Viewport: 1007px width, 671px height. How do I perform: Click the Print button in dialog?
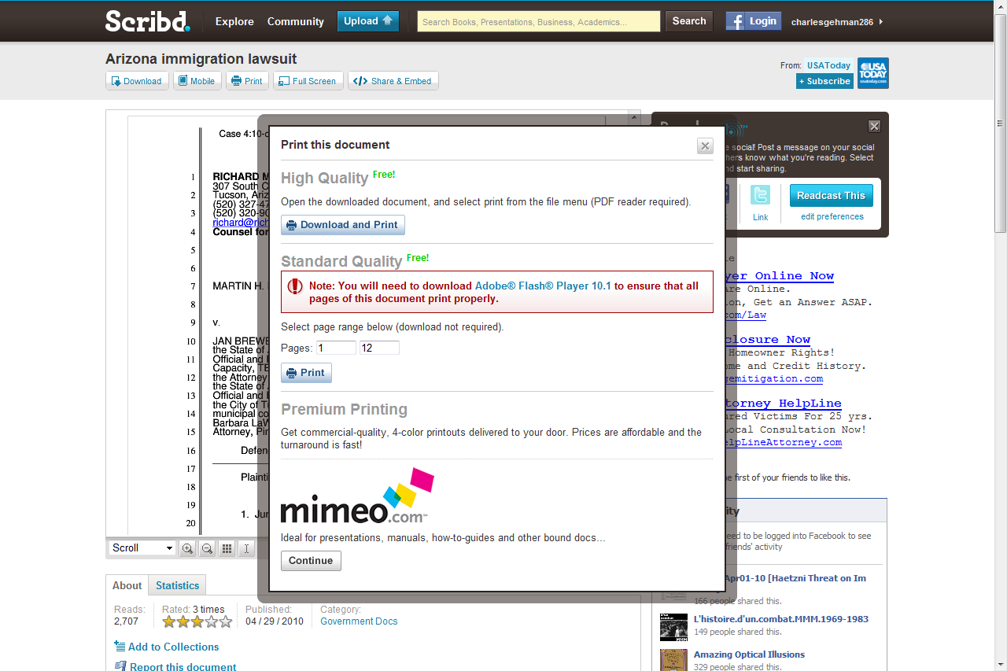click(306, 373)
